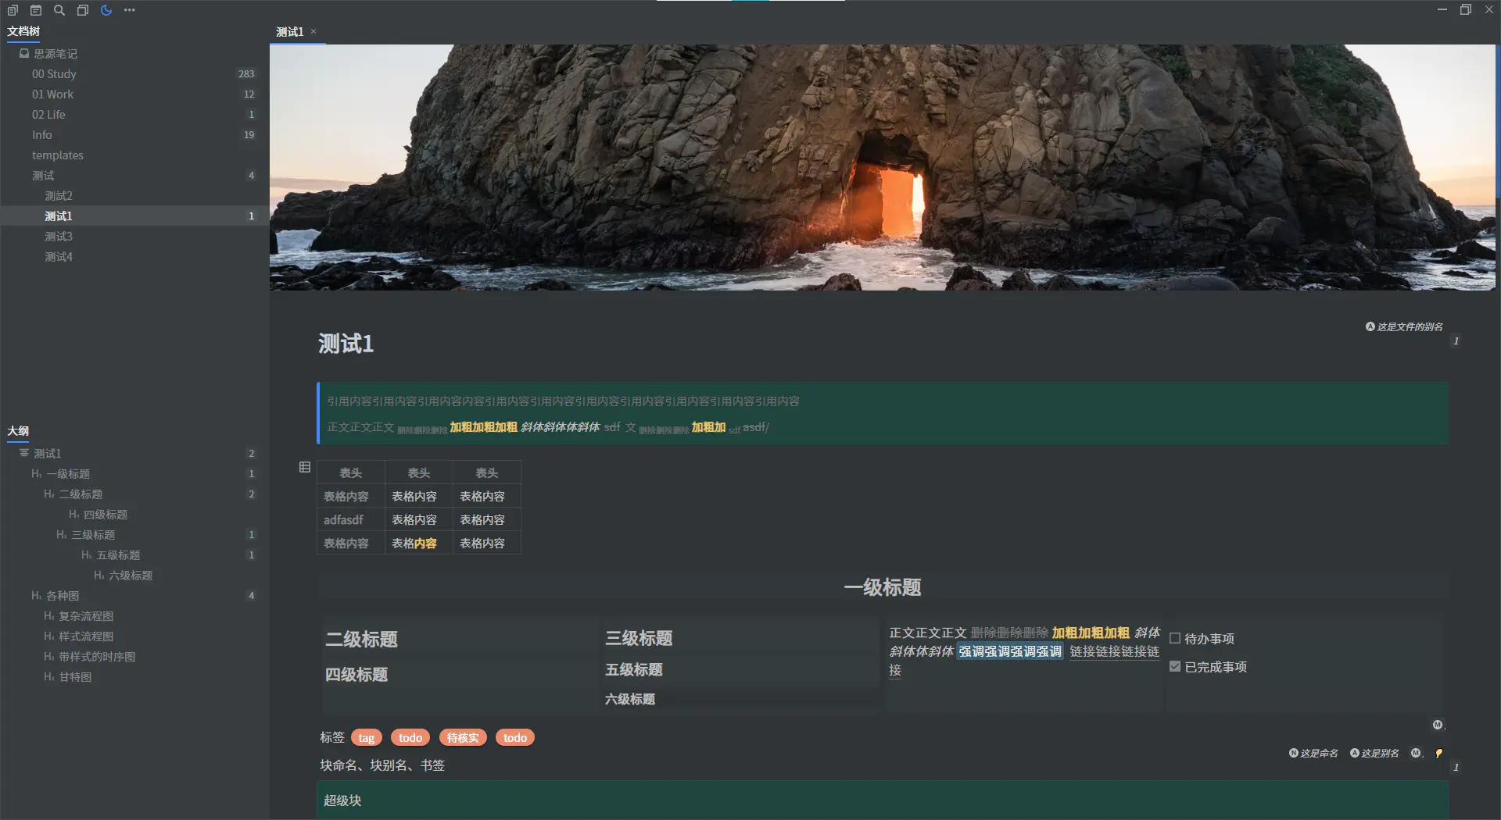Image resolution: width=1501 pixels, height=820 pixels.
Task: Click the 强调强调强调强调 highlighted text
Action: [1010, 651]
